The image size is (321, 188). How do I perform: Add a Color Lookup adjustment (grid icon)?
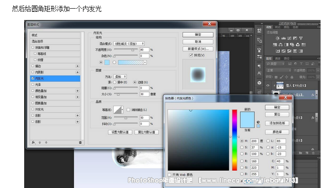coord(304,45)
